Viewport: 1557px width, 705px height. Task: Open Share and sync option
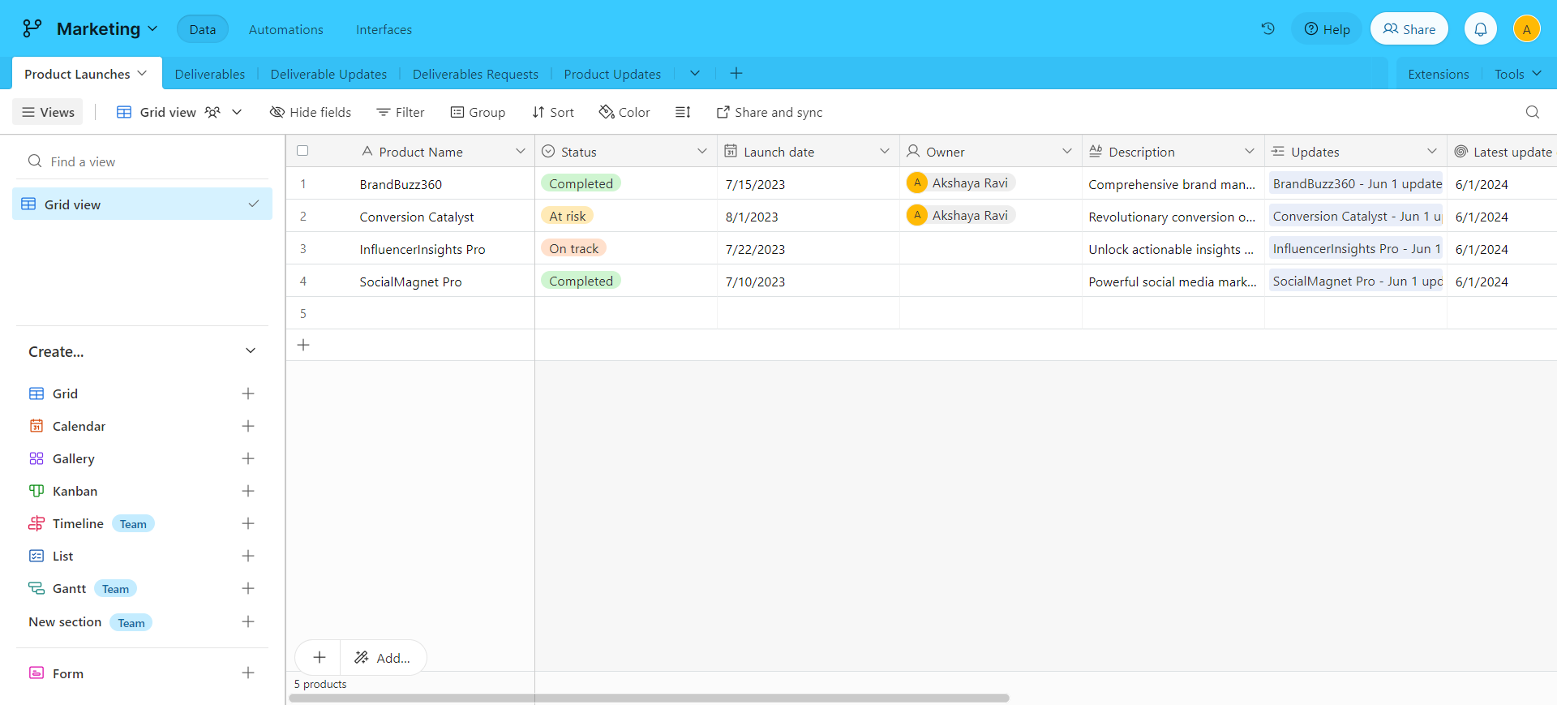(x=770, y=112)
